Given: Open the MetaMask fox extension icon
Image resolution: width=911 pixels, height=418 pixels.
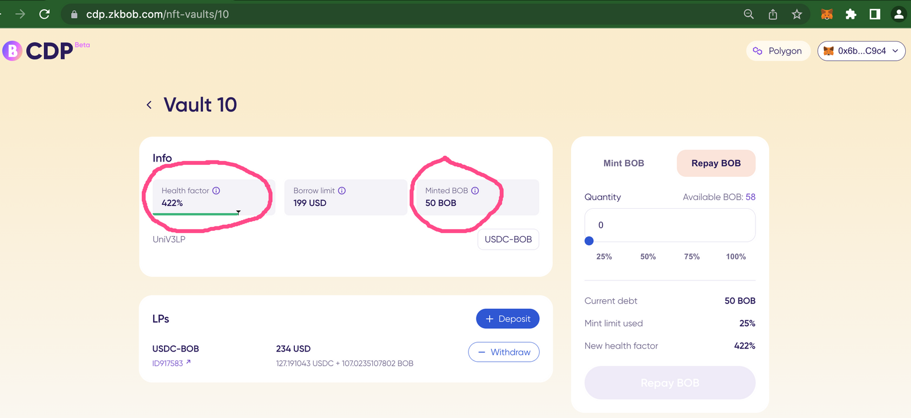Looking at the screenshot, I should pos(827,14).
